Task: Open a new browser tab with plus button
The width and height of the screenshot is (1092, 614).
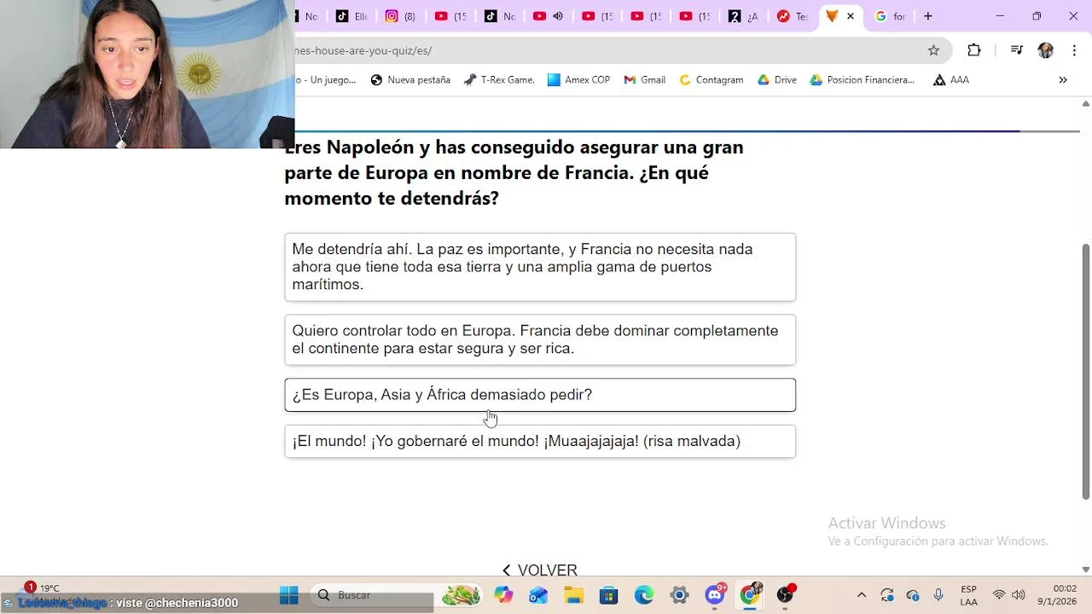Action: (928, 16)
